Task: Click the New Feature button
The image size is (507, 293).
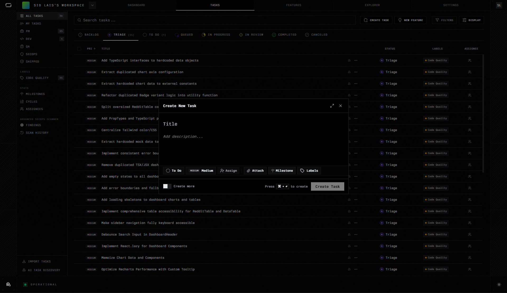Action: [x=410, y=20]
